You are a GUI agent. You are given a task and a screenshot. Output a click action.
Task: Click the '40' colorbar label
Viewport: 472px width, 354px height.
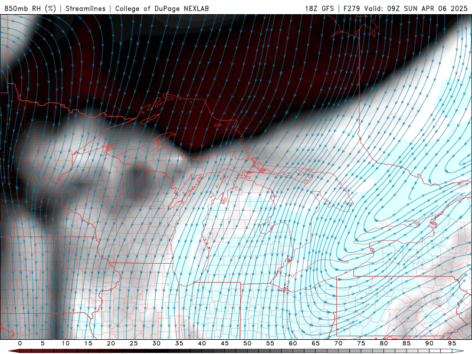[202, 343]
